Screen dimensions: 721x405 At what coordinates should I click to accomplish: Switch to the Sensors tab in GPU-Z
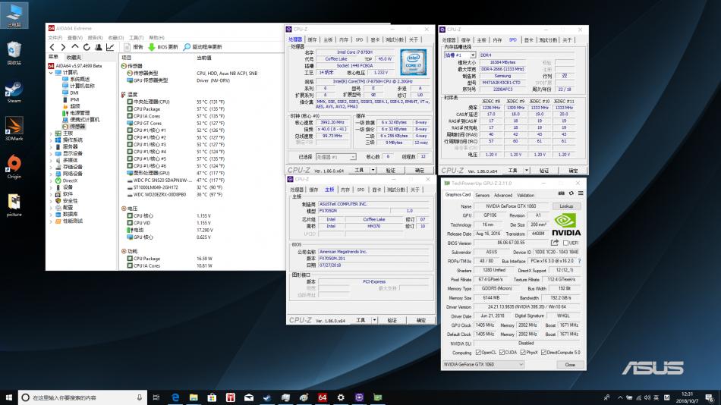coord(482,195)
